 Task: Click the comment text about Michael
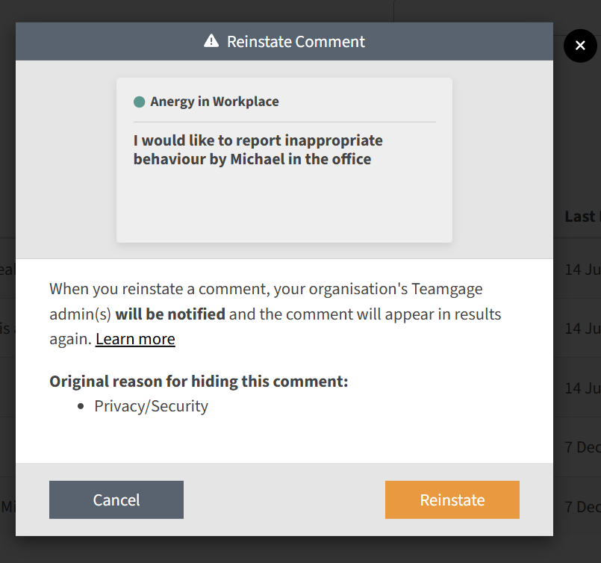(x=258, y=150)
